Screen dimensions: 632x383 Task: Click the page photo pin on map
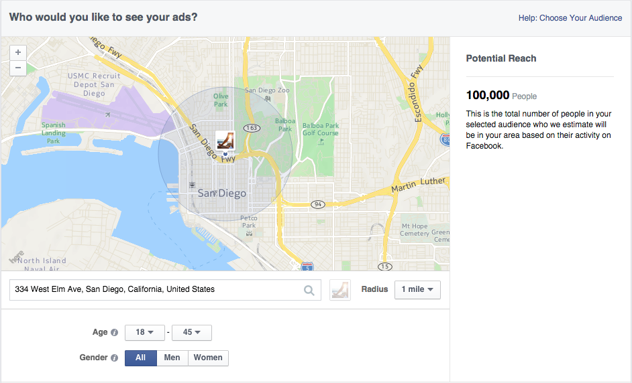tap(225, 141)
